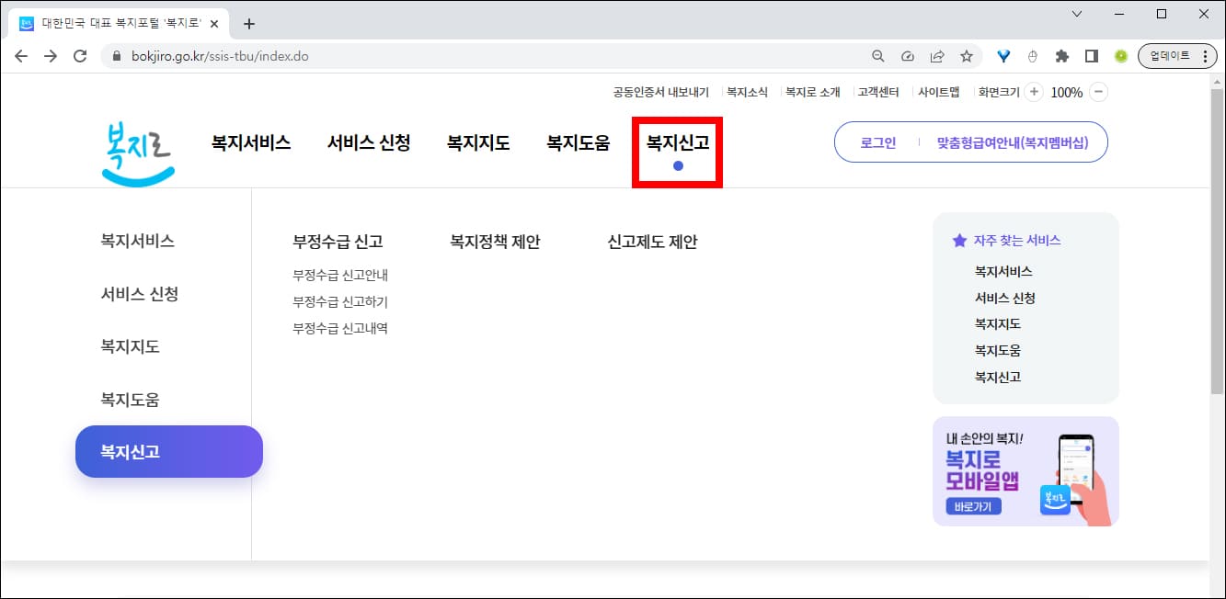Open the share icon in the address bar
Image resolution: width=1226 pixels, height=599 pixels.
click(937, 55)
